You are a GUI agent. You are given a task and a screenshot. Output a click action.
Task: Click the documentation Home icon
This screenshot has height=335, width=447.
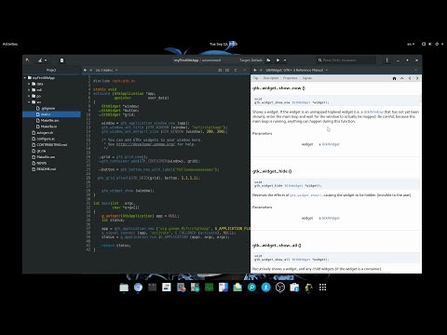pos(394,78)
